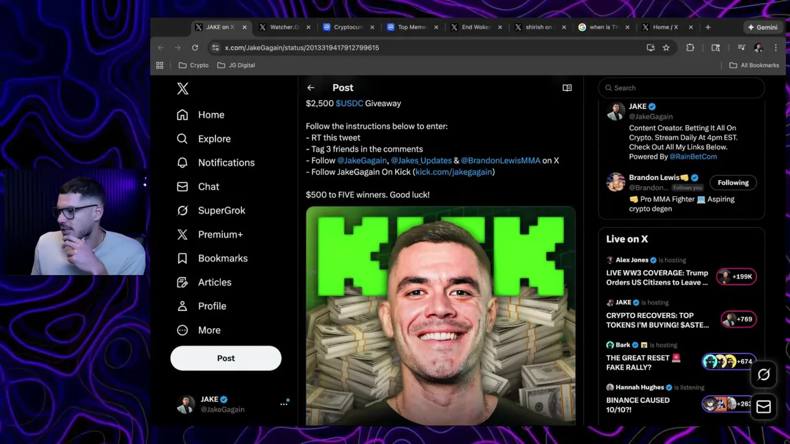Open the floating Grok button
This screenshot has width=790, height=444.
coord(763,375)
